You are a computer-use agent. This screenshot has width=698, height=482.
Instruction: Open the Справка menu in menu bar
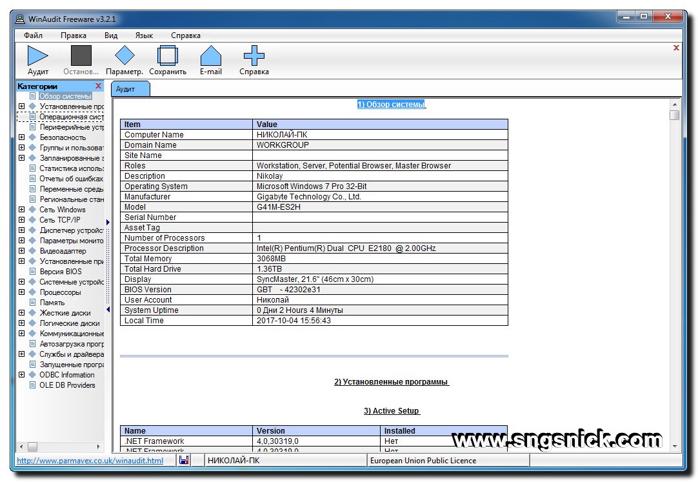tap(186, 35)
